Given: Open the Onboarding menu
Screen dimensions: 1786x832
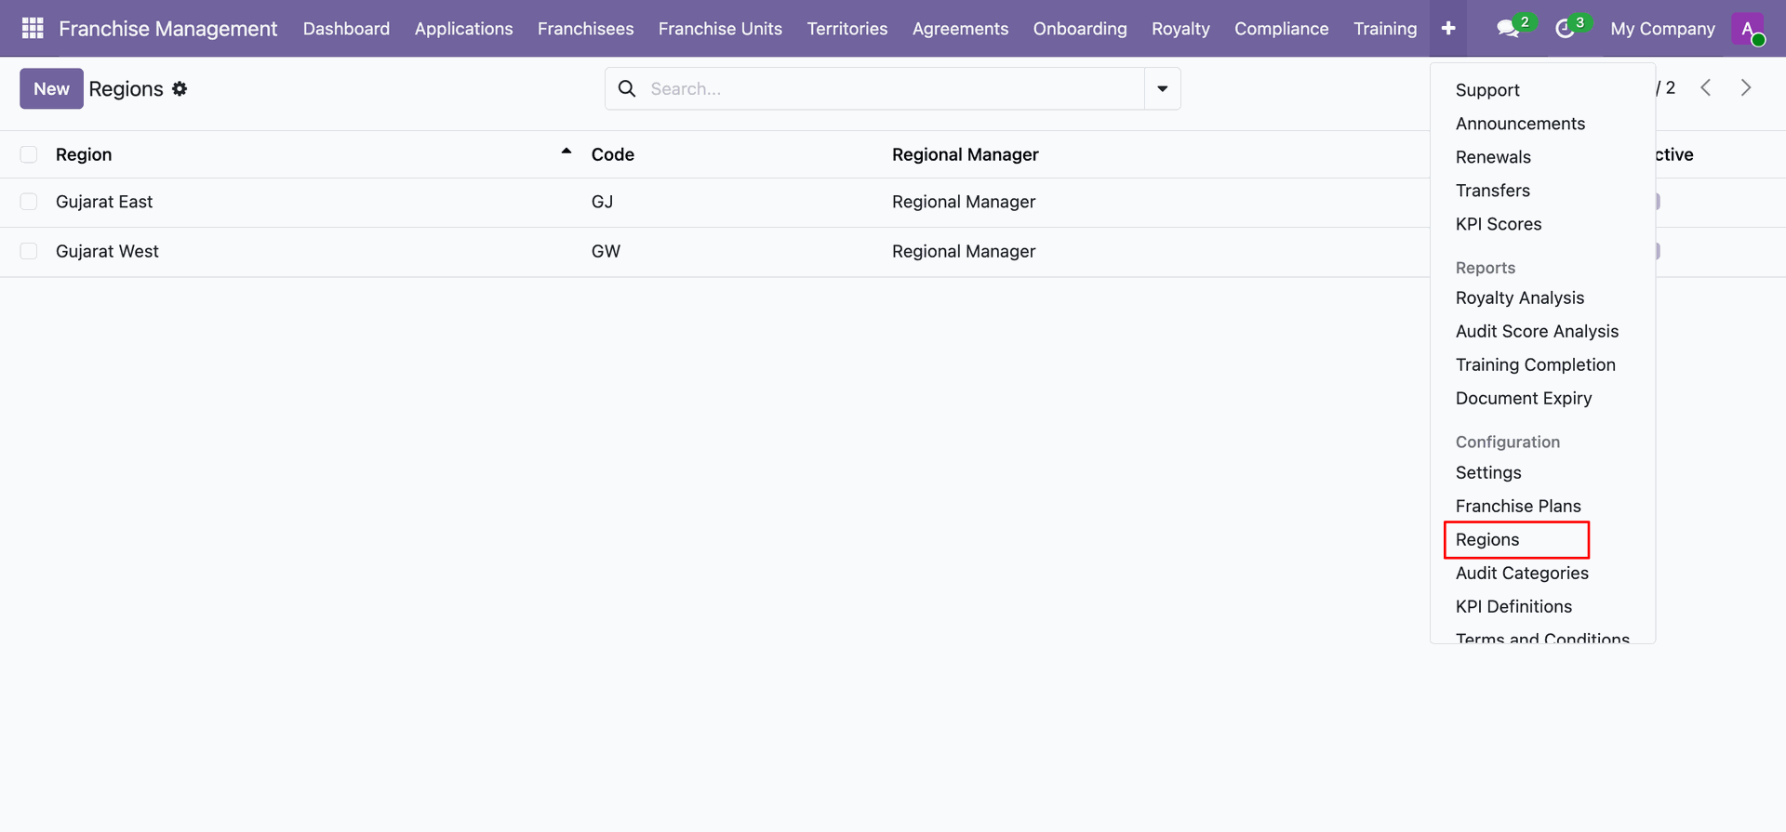Looking at the screenshot, I should tap(1080, 29).
